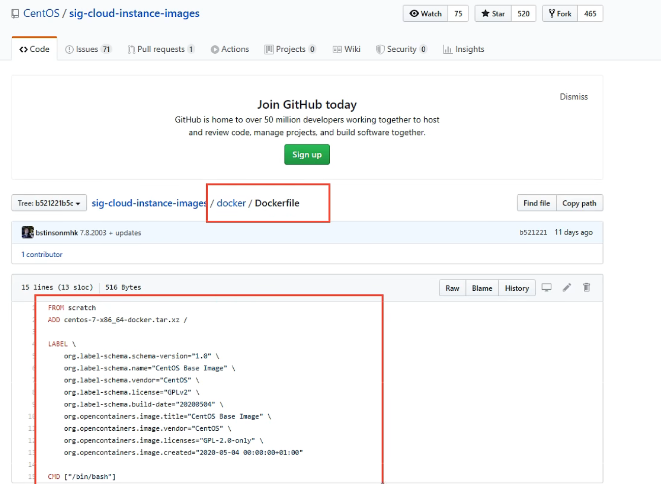Click the green Sign up button
Image resolution: width=661 pixels, height=484 pixels.
307,155
